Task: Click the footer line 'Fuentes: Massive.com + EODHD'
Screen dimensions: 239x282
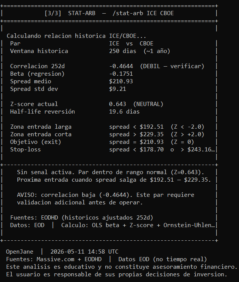Action: (106, 259)
